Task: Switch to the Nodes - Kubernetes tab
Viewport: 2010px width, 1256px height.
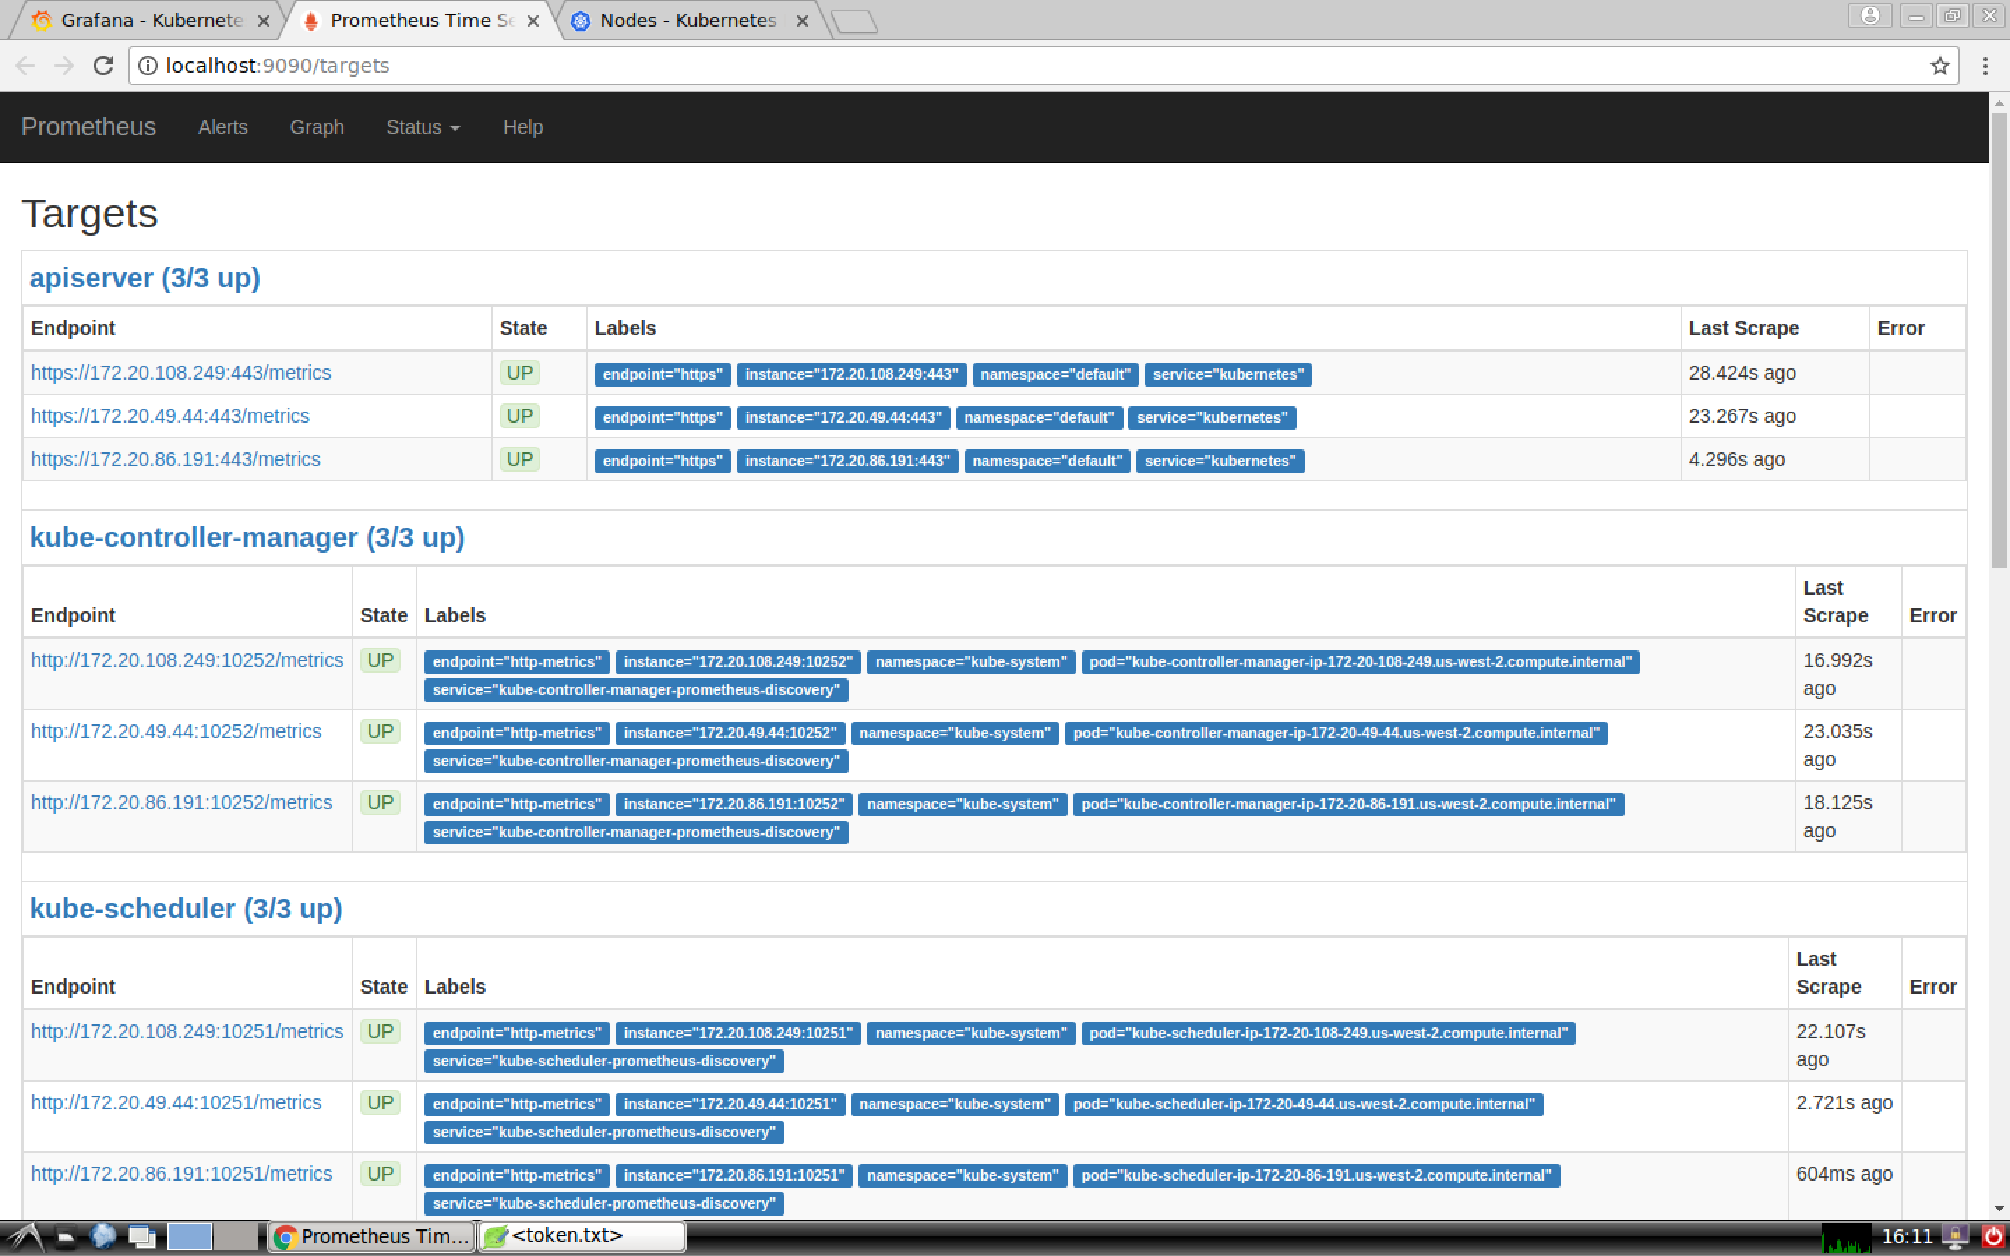Action: [687, 20]
